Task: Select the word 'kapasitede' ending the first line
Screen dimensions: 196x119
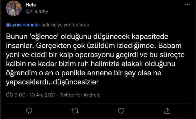Action: 150,37
